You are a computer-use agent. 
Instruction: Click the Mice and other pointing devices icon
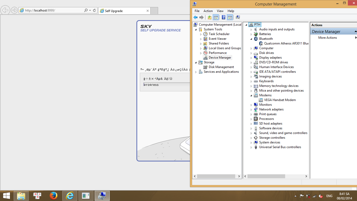click(256, 91)
